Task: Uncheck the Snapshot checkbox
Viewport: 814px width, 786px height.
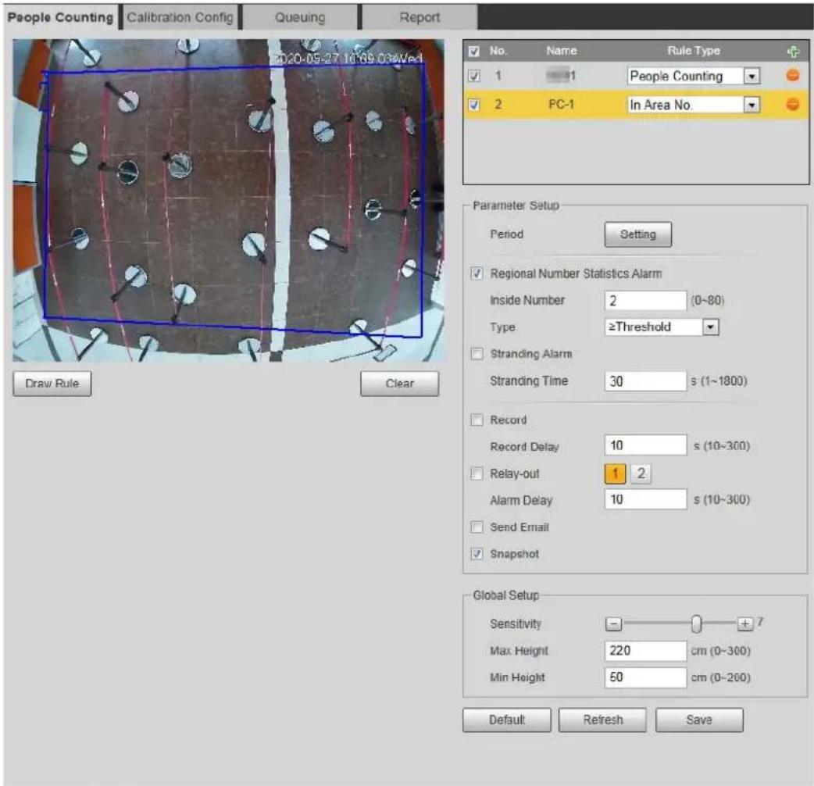Action: coord(477,553)
